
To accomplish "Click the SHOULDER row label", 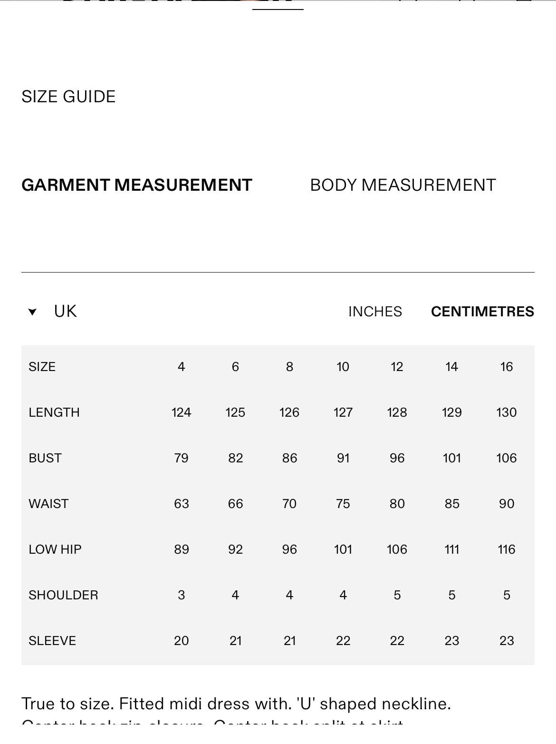I will click(x=63, y=595).
